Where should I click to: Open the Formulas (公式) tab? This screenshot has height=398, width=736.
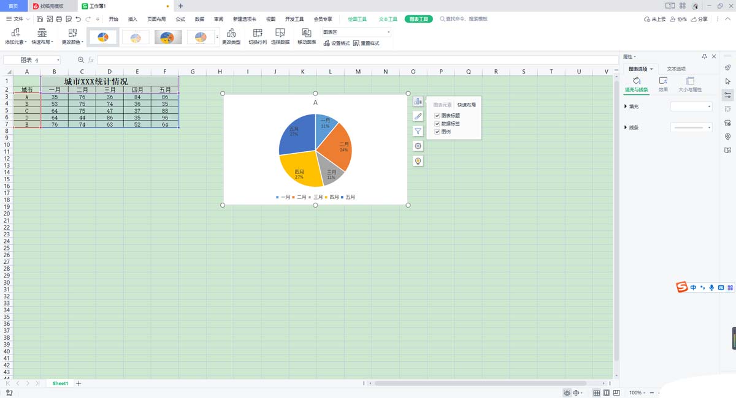point(180,19)
